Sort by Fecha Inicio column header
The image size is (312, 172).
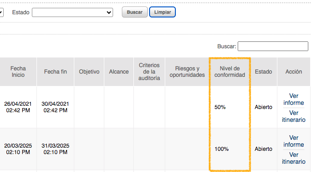coord(18,72)
